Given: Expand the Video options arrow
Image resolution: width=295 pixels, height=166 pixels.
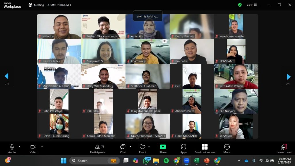Looking at the screenshot, I should pos(42,147).
